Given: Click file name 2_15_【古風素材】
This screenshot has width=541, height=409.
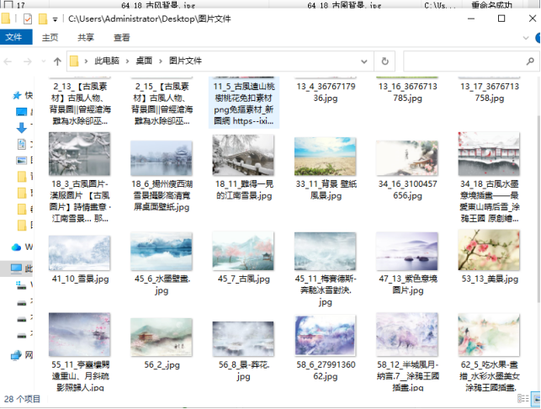Looking at the screenshot, I should (162, 104).
